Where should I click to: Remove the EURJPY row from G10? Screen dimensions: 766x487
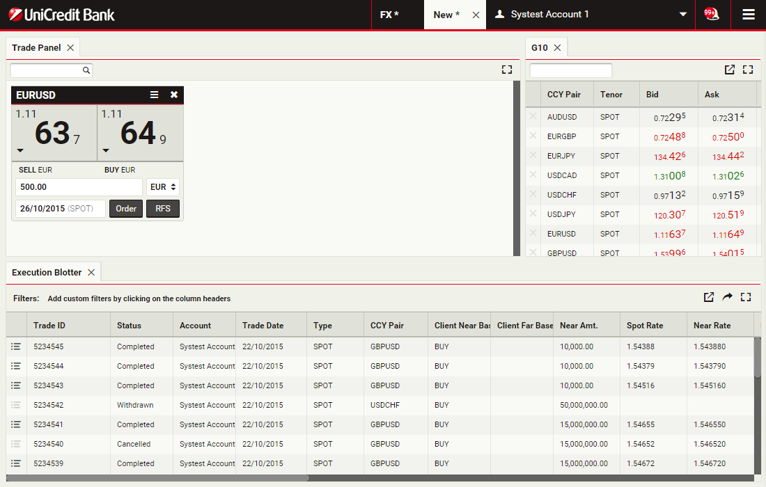coord(533,156)
